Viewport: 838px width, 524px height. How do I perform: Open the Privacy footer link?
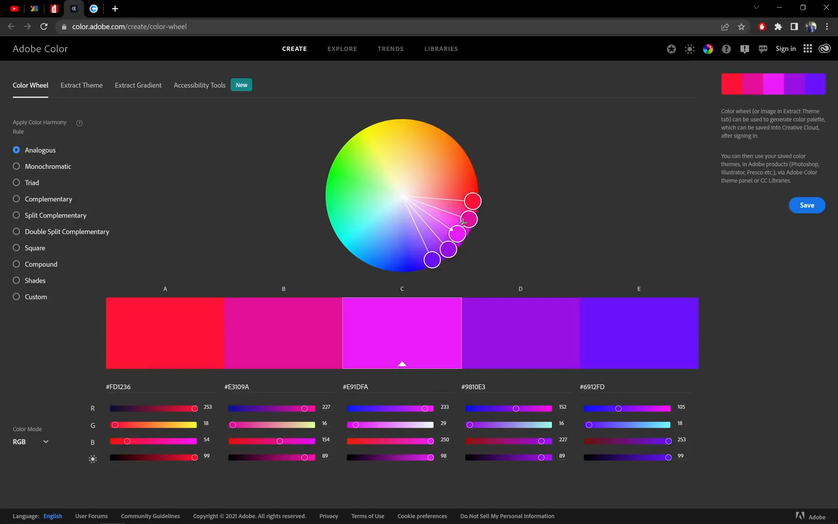[x=329, y=516]
